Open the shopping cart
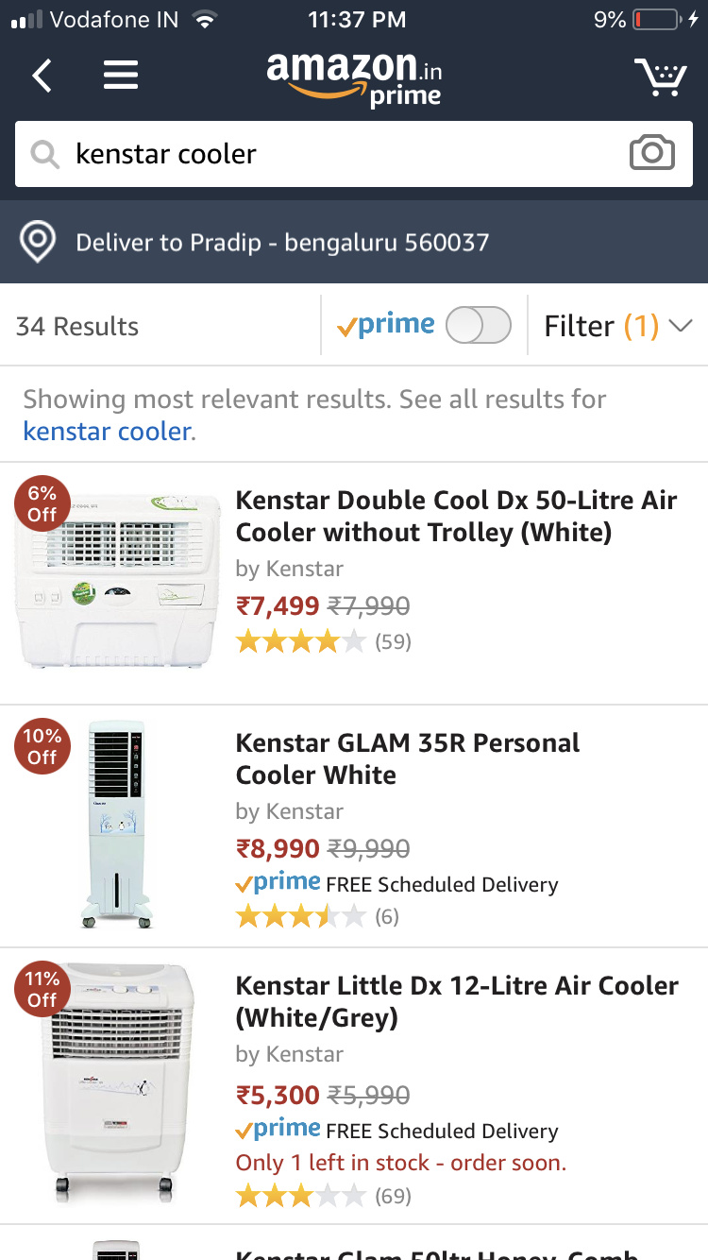 pos(660,77)
